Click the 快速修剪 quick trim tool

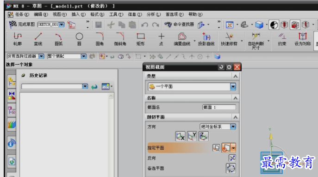tap(229, 39)
